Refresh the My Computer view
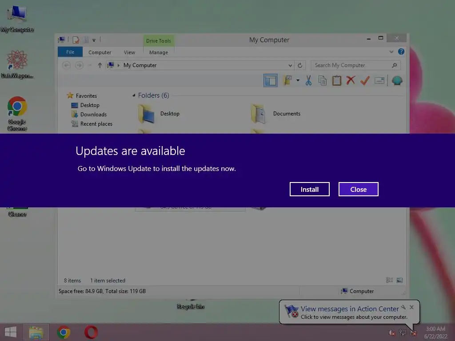 (300, 65)
